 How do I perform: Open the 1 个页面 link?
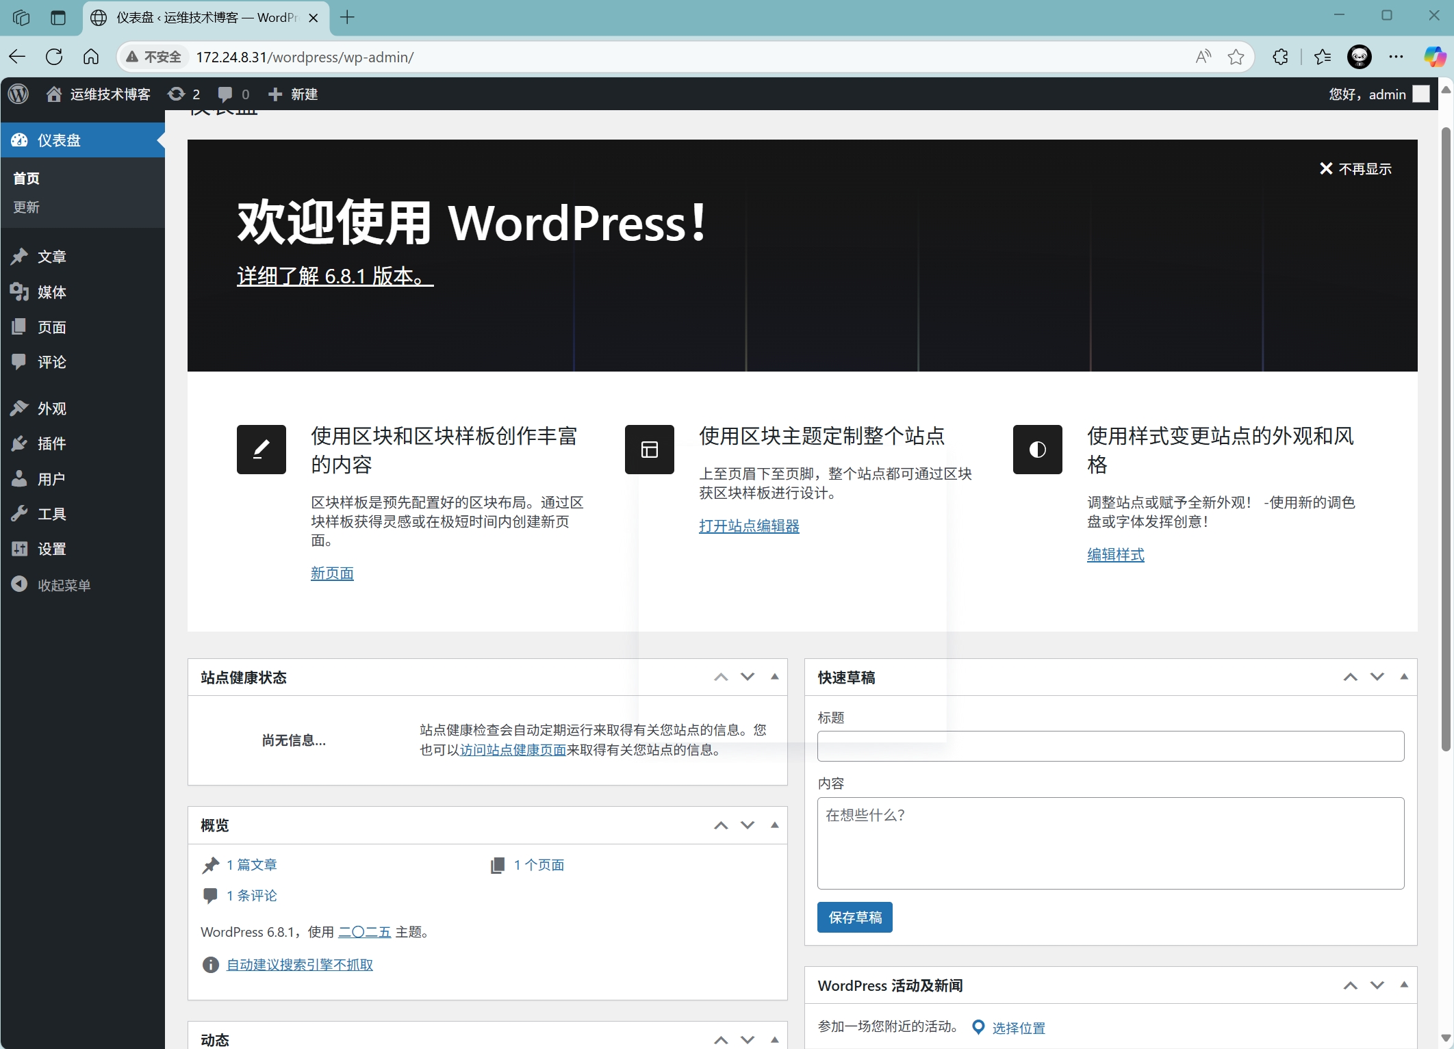539,864
